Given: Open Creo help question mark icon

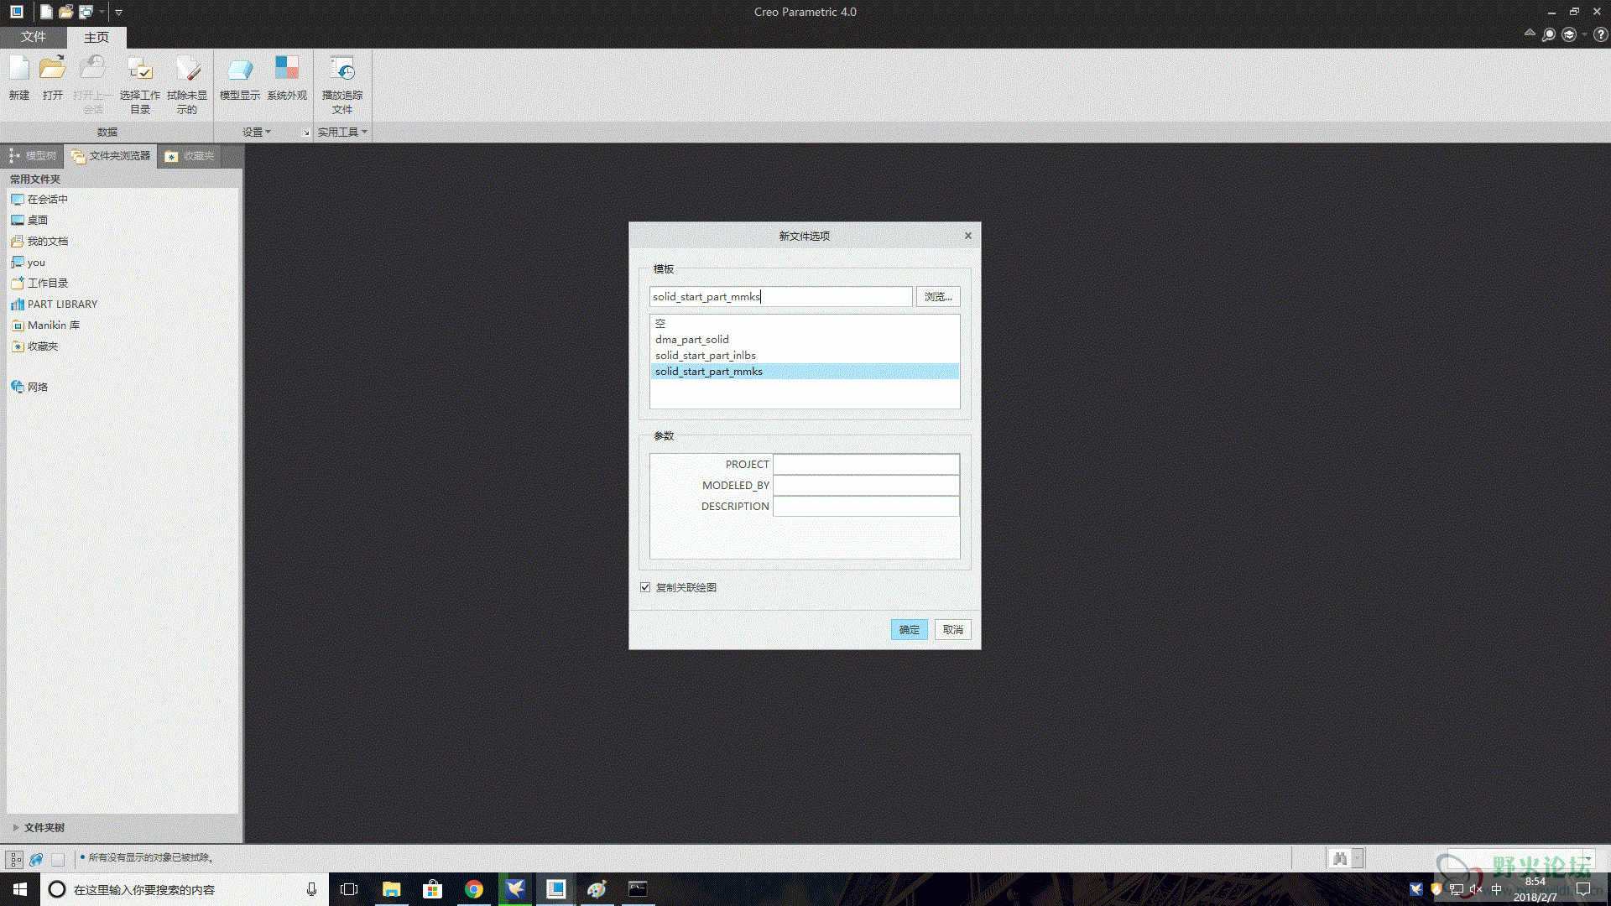Looking at the screenshot, I should [x=1601, y=34].
